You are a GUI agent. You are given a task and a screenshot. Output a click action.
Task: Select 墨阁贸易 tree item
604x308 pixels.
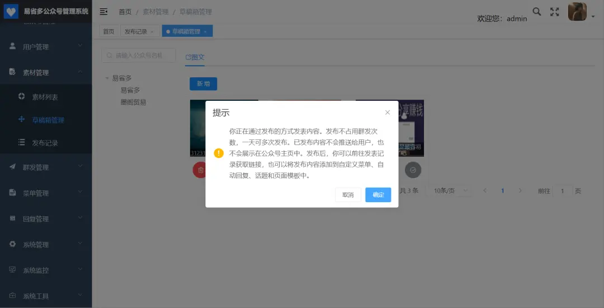133,102
